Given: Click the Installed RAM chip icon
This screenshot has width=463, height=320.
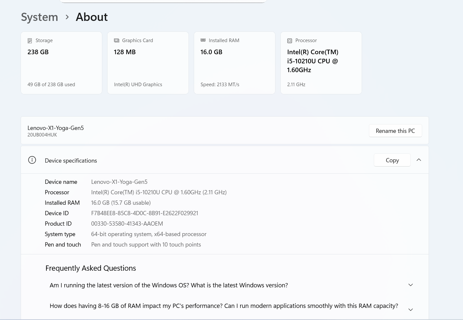Looking at the screenshot, I should coord(203,40).
